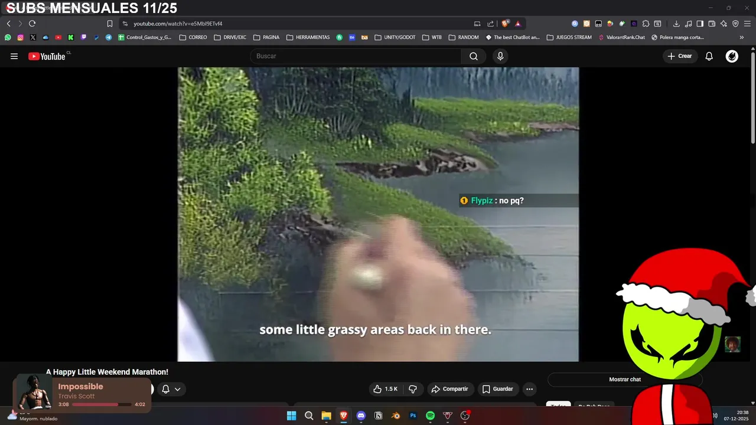Open the Twitch bookmark icon
The image size is (756, 425).
tap(83, 37)
